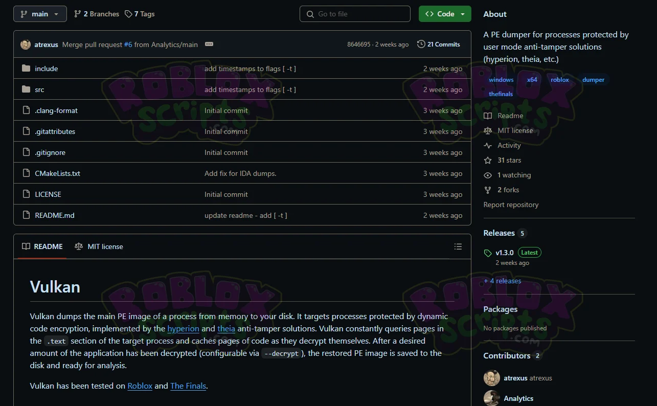Click the windows topic tag
This screenshot has width=657, height=406.
coord(501,80)
